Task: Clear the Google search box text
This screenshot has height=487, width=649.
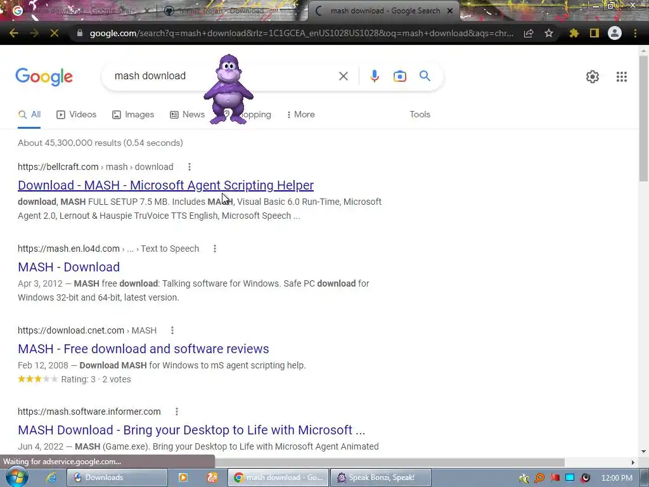Action: click(343, 76)
